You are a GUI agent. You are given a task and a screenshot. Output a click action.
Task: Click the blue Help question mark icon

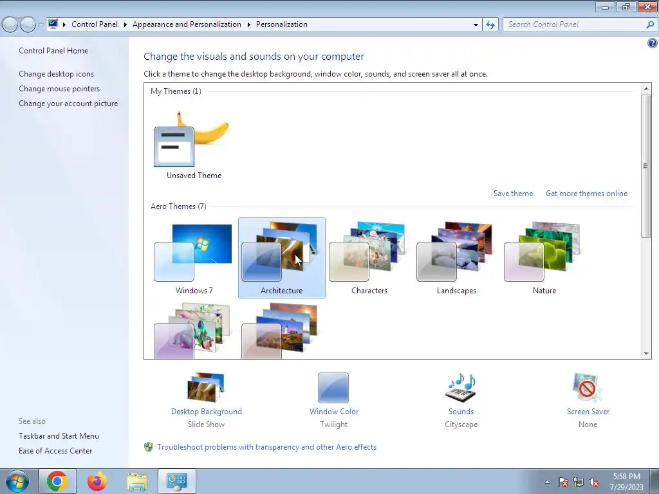652,43
